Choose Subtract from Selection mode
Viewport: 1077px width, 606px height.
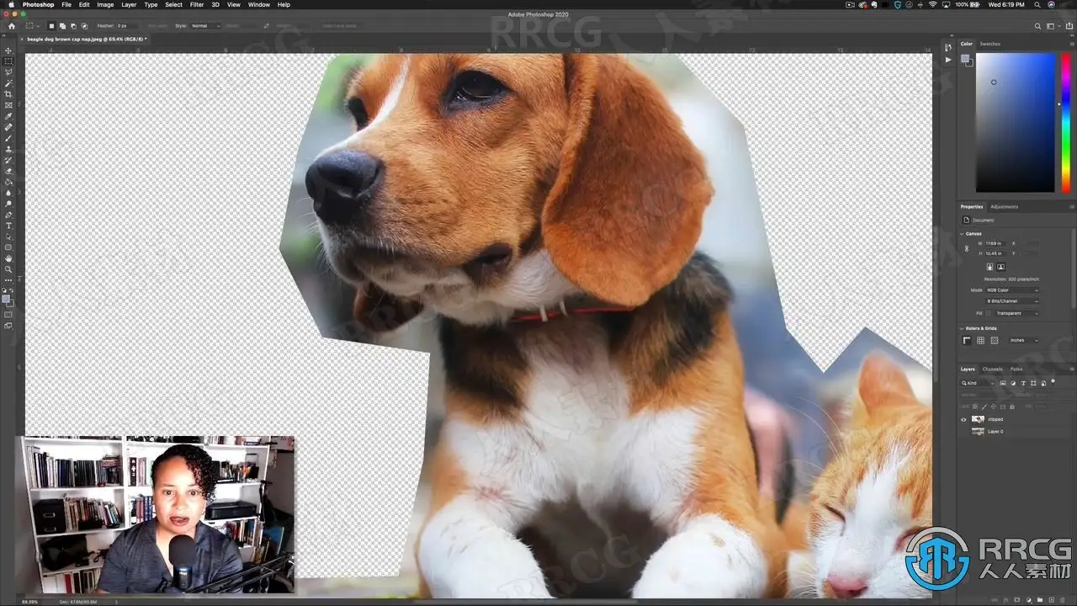point(73,26)
